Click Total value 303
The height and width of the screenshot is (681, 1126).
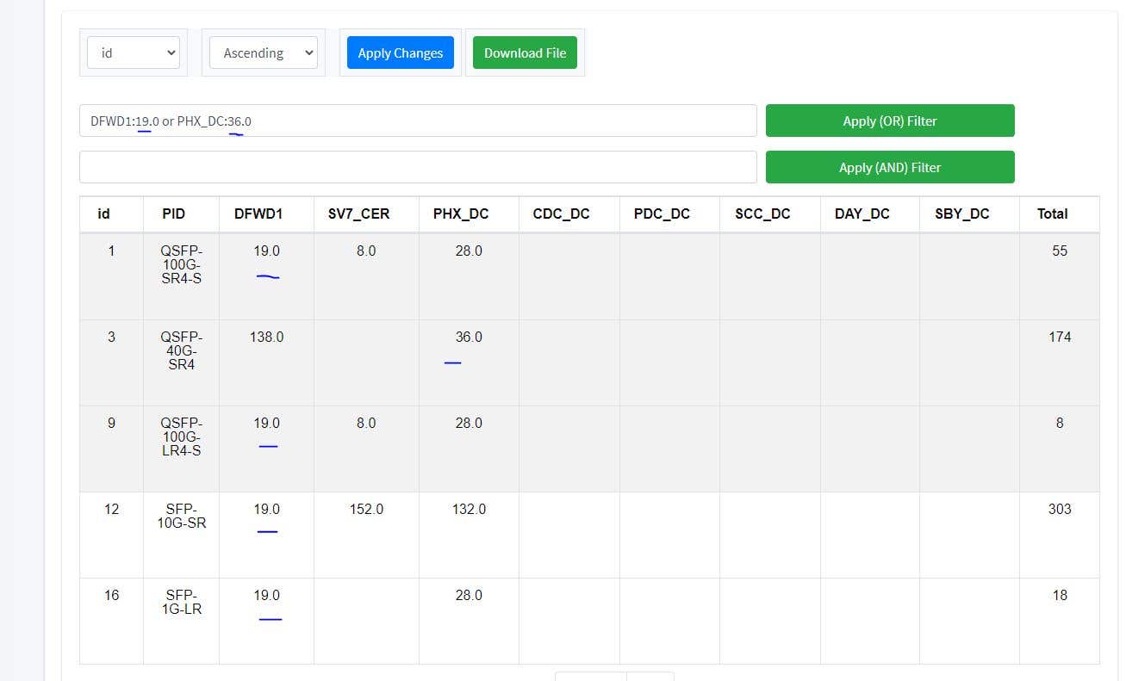1060,509
